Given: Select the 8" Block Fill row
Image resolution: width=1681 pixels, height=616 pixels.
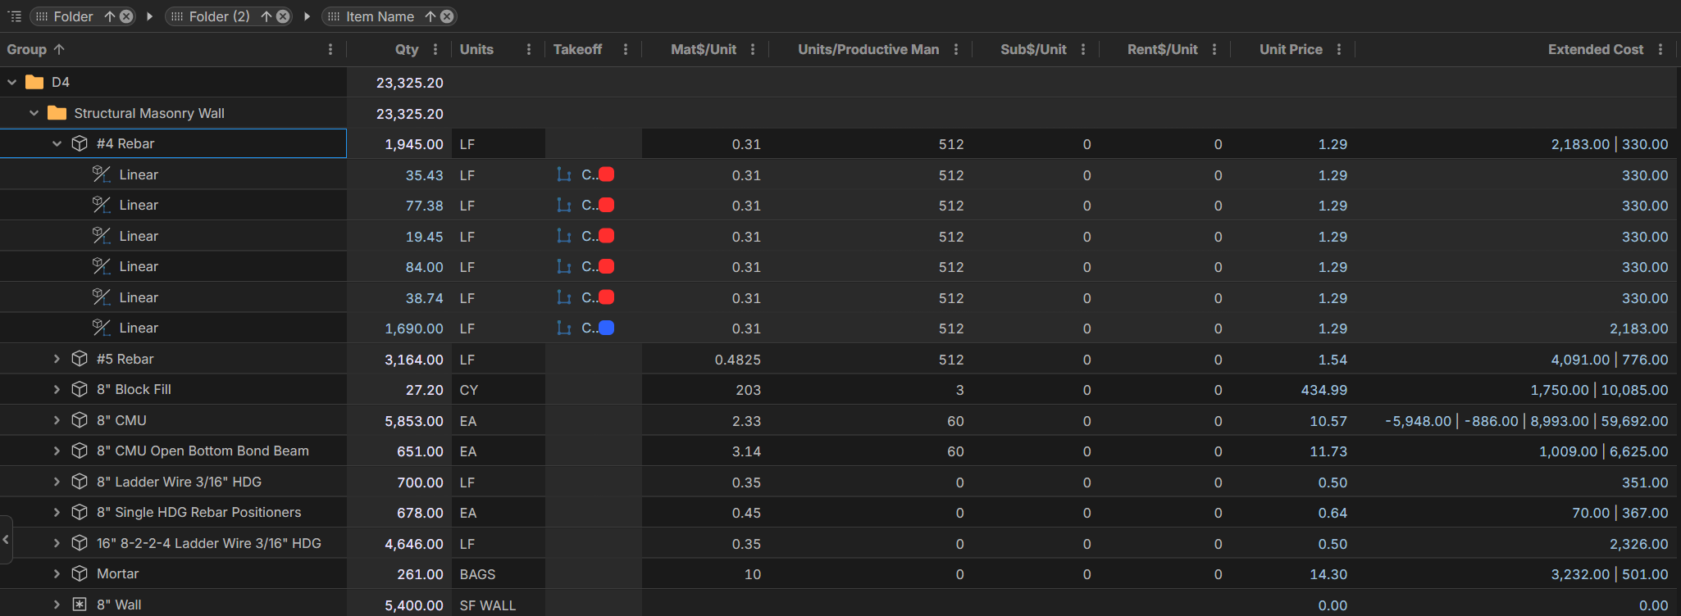Looking at the screenshot, I should coord(134,390).
